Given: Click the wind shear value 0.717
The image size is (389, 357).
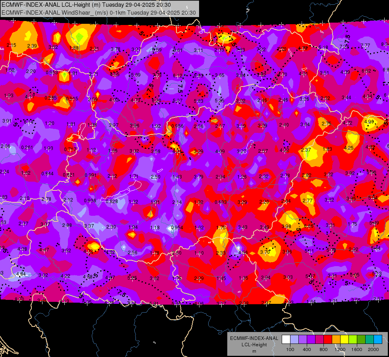Looking at the screenshot, I should 70,150.
